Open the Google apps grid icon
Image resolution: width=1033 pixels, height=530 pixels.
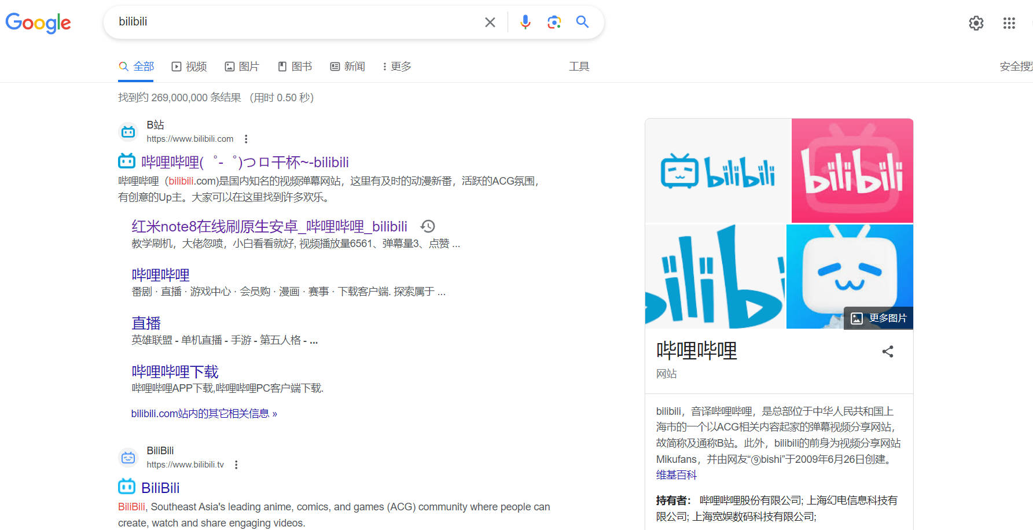[1009, 23]
